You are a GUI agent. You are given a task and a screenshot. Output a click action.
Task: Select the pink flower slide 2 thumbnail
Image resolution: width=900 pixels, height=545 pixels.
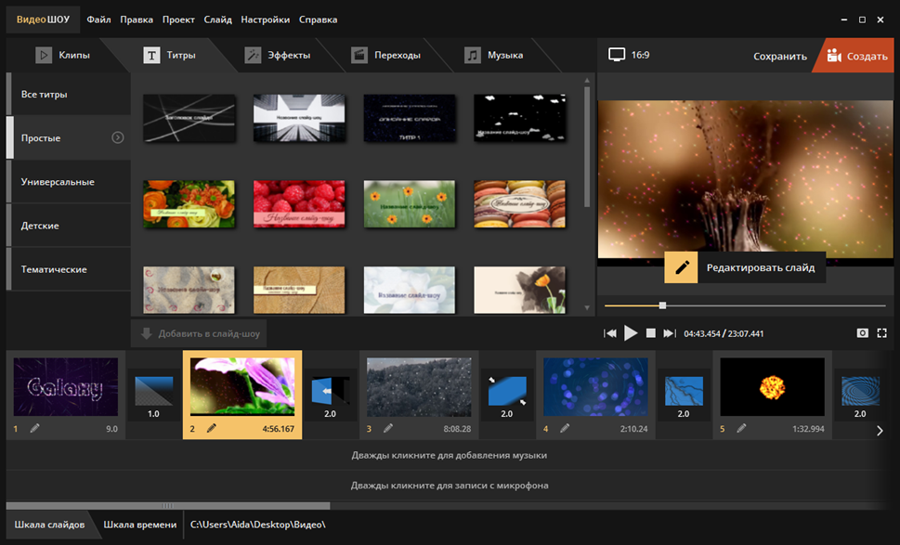(242, 387)
